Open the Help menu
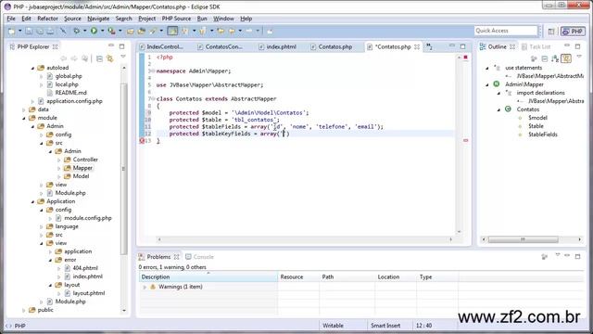 pos(246,19)
